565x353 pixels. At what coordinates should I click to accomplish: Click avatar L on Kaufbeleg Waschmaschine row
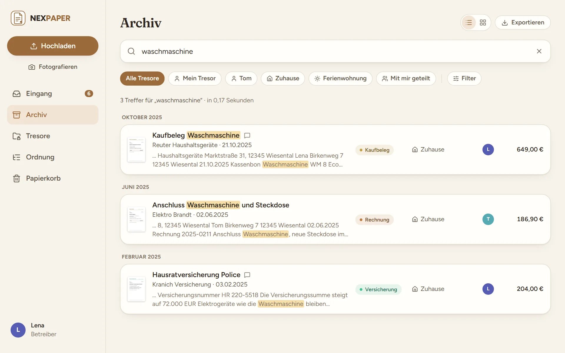tap(488, 149)
